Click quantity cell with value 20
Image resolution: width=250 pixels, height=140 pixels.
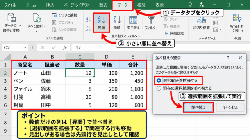(x=80, y=97)
